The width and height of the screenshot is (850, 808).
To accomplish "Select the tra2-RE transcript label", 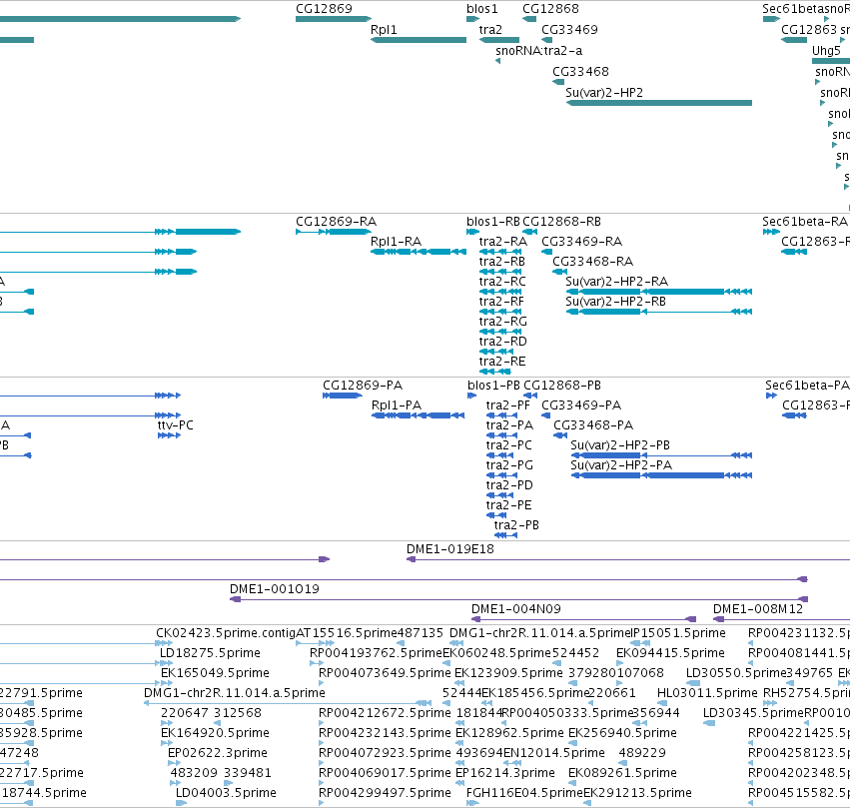I will pyautogui.click(x=502, y=362).
